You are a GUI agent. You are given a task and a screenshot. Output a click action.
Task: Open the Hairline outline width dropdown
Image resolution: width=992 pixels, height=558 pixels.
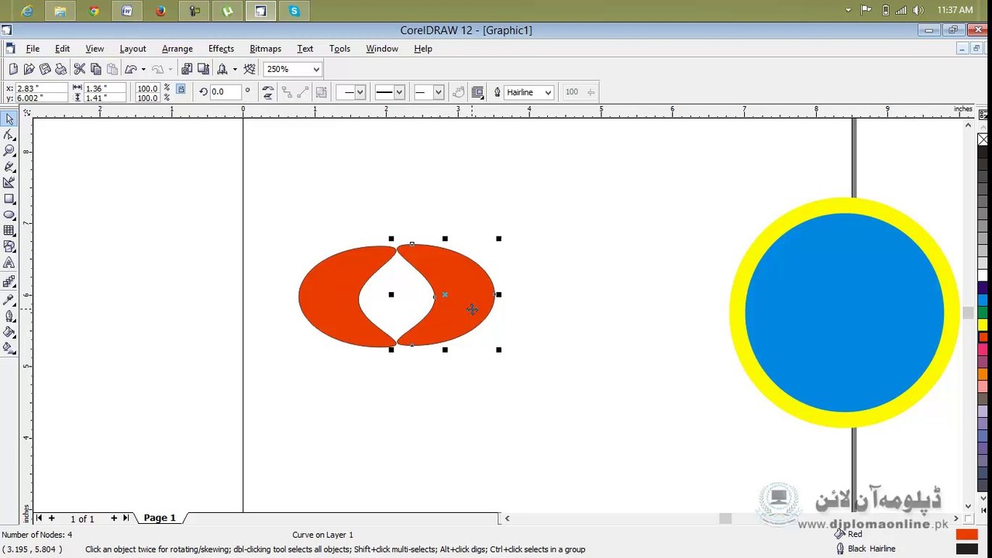tap(548, 92)
